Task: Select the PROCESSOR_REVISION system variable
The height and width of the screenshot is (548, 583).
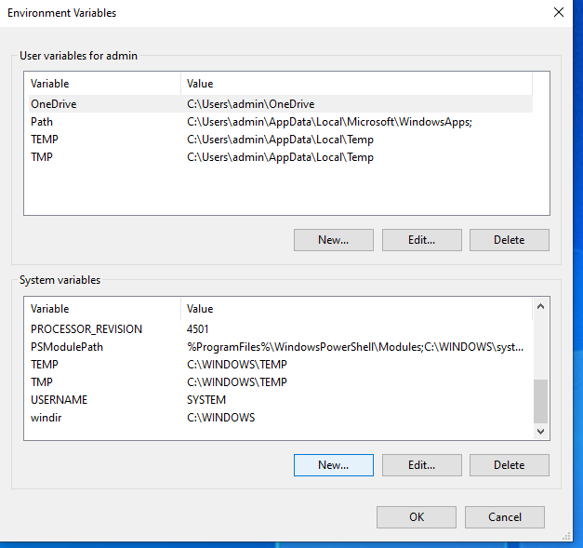Action: point(281,328)
